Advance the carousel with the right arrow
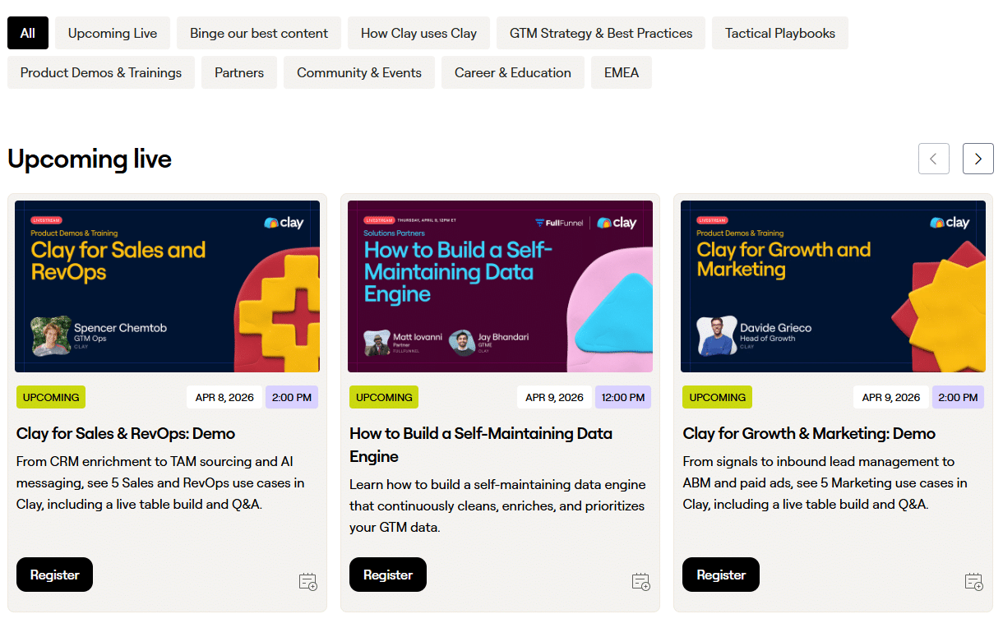 (978, 158)
